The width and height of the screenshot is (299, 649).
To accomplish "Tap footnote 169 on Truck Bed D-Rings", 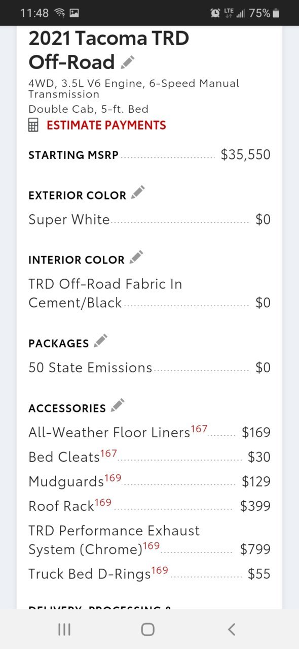I will (x=160, y=570).
